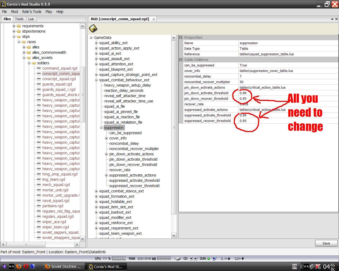Collapse squad_combat_behaviour_ext node
Image resolution: width=339 pixels, height=271 pixels.
[x=96, y=80]
